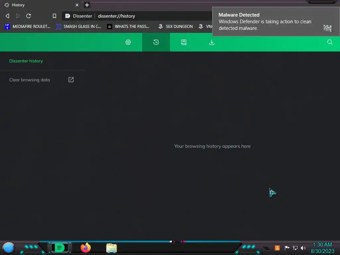Go back with the back arrow
Image resolution: width=340 pixels, height=255 pixels.
click(x=7, y=16)
